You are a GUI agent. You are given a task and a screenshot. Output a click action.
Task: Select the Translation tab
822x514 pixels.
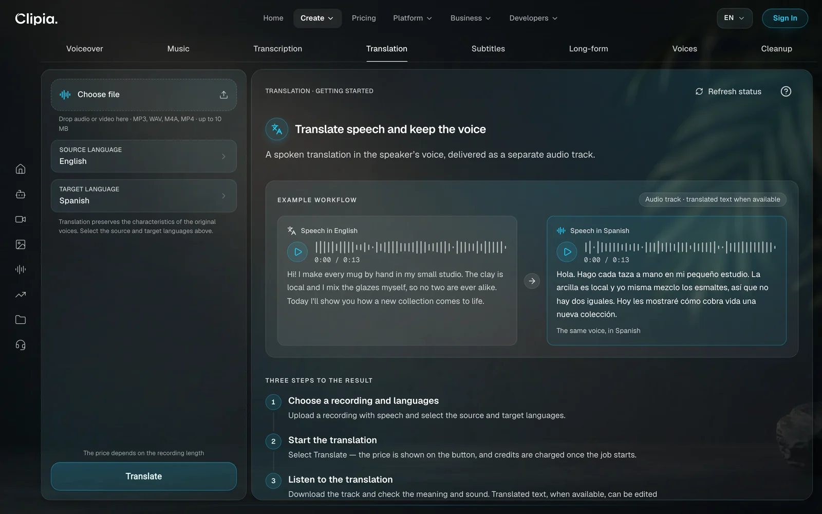tap(387, 49)
